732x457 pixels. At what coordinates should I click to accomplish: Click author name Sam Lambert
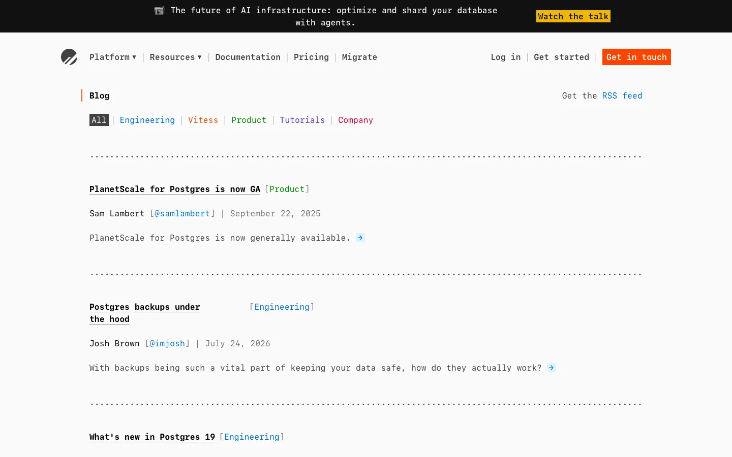(117, 213)
